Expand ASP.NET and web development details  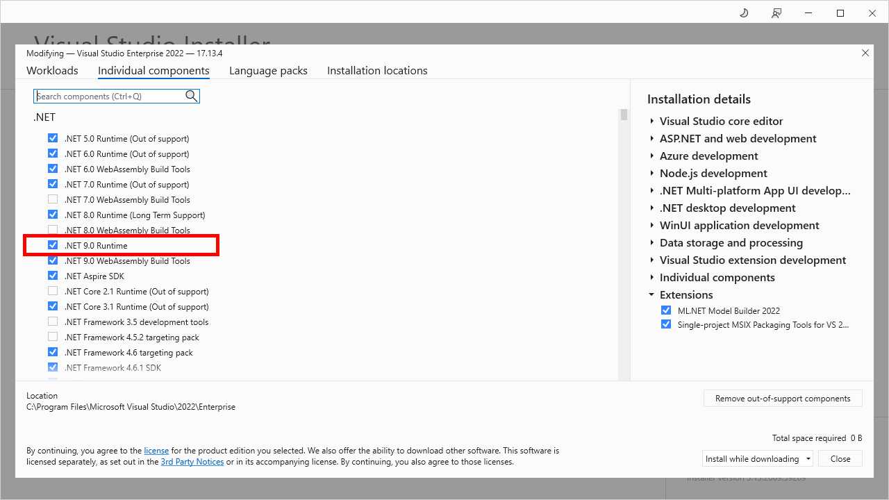click(651, 138)
